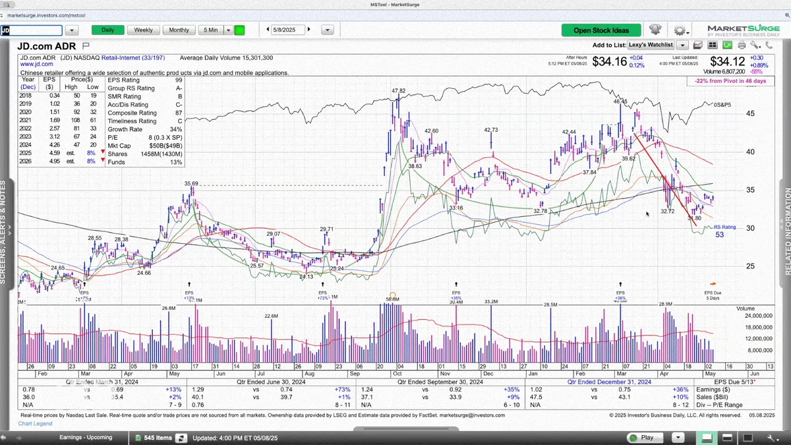Open the Chart Legend link
The height and width of the screenshot is (445, 791).
click(x=36, y=423)
